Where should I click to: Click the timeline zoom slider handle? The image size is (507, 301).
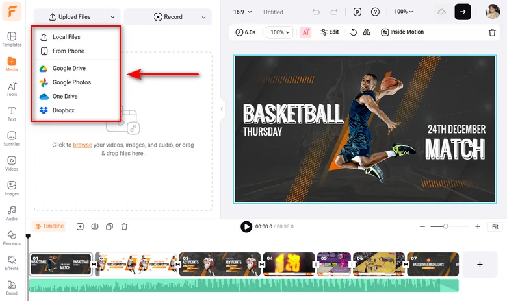[x=445, y=226]
